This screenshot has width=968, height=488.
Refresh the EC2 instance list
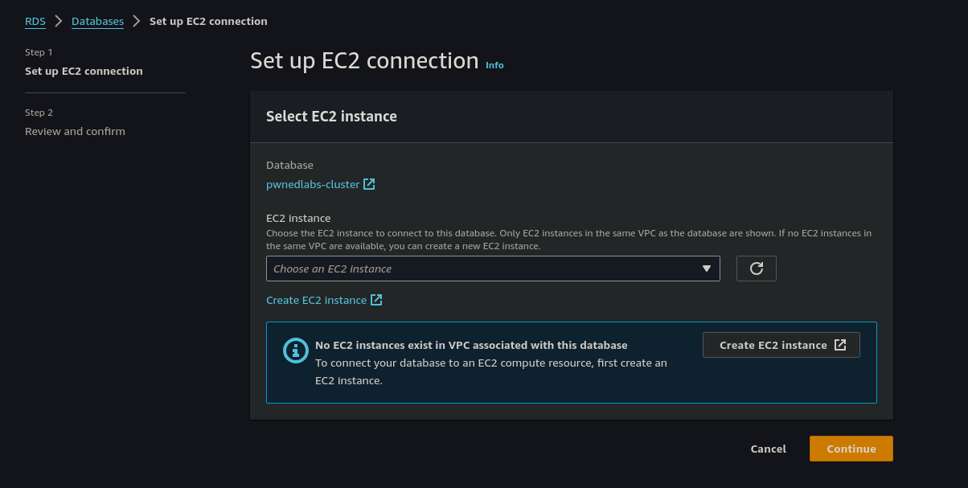tap(756, 269)
